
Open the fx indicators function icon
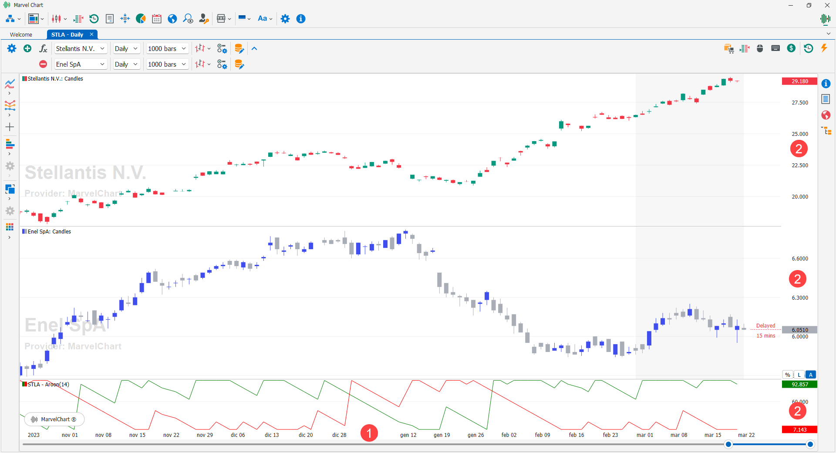pyautogui.click(x=43, y=48)
